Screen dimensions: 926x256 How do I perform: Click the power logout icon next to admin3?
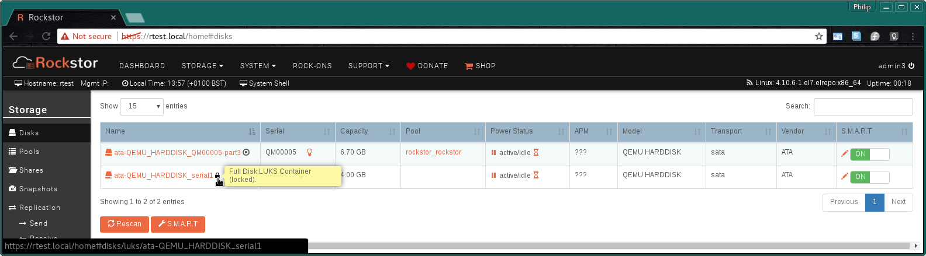tap(911, 66)
